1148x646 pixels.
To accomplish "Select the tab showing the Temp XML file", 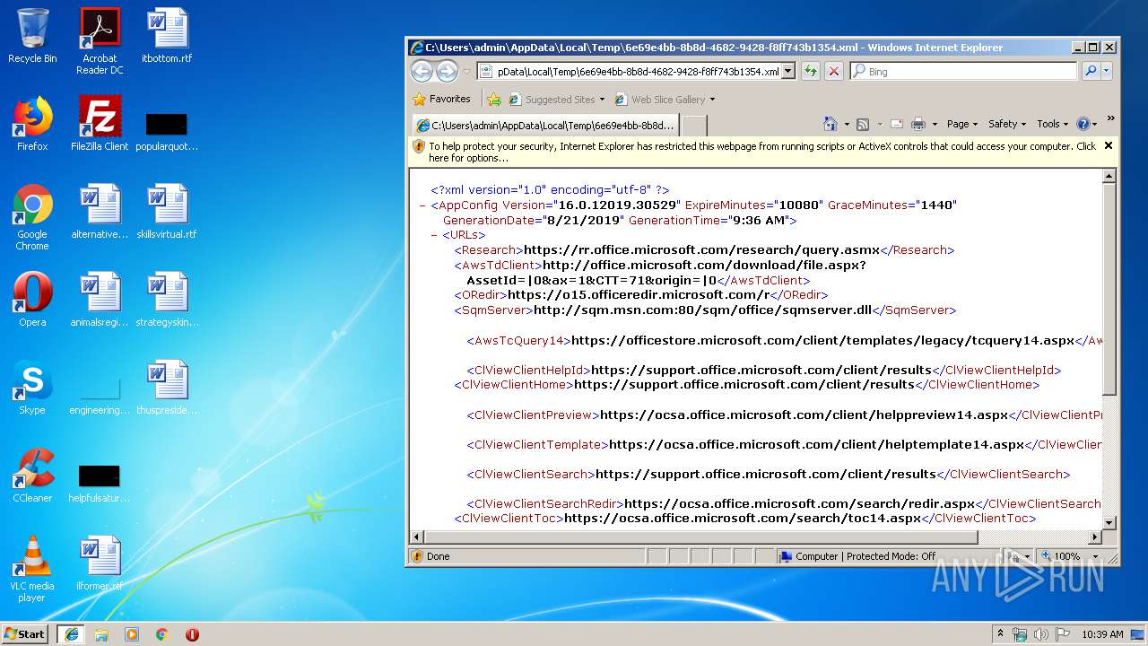I will click(545, 126).
